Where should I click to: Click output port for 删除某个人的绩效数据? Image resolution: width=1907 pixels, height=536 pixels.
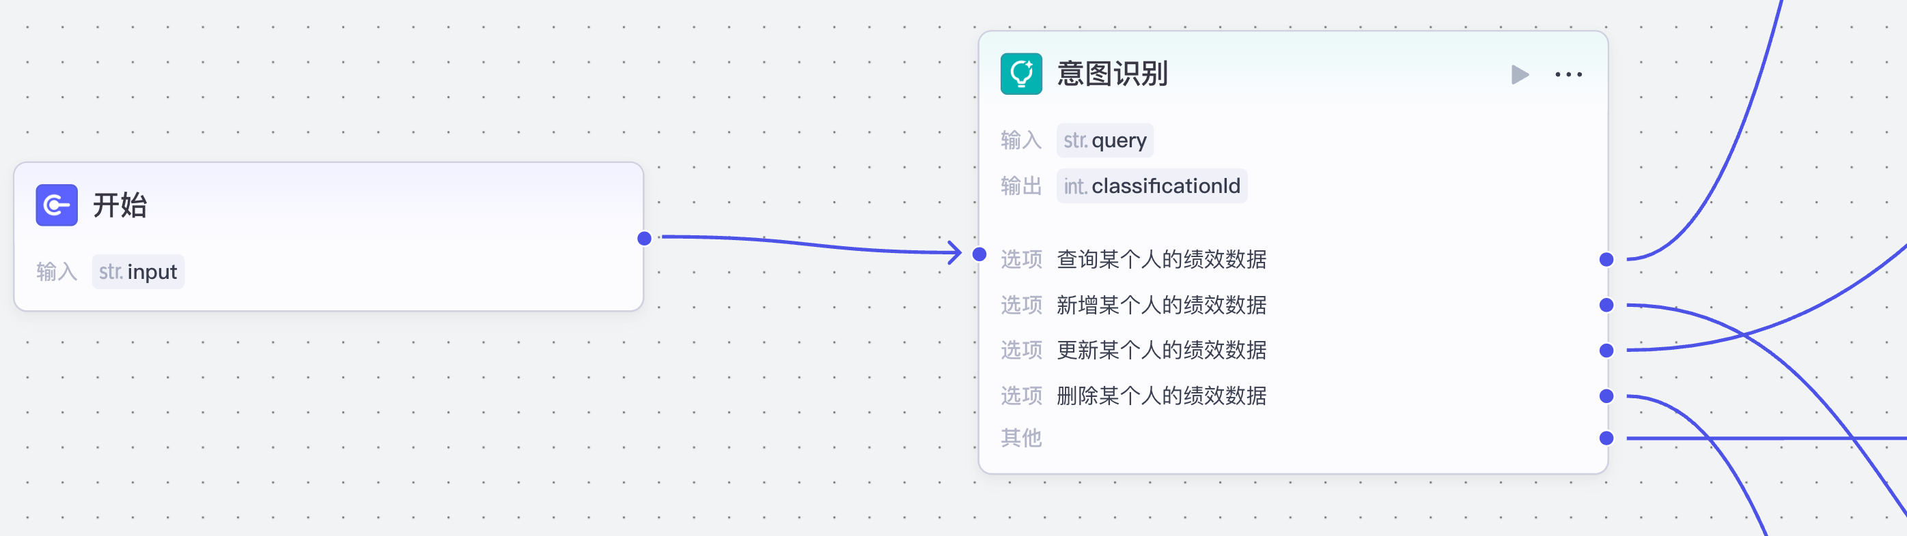1606,396
